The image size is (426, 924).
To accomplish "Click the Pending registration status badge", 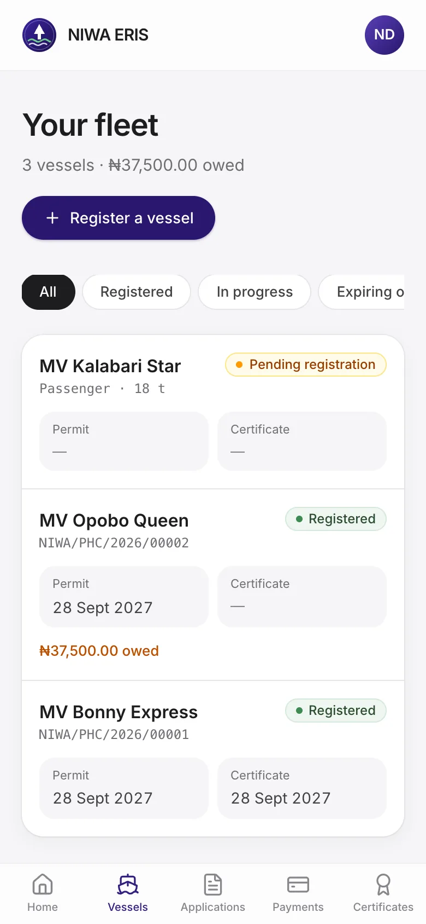I will 306,365.
